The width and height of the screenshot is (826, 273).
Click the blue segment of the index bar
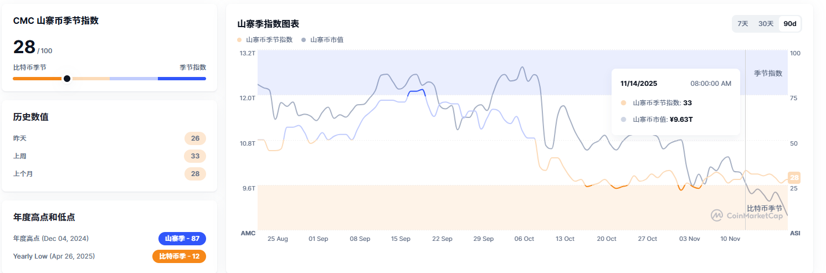point(182,79)
